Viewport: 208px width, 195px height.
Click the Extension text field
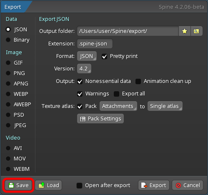tap(95, 44)
